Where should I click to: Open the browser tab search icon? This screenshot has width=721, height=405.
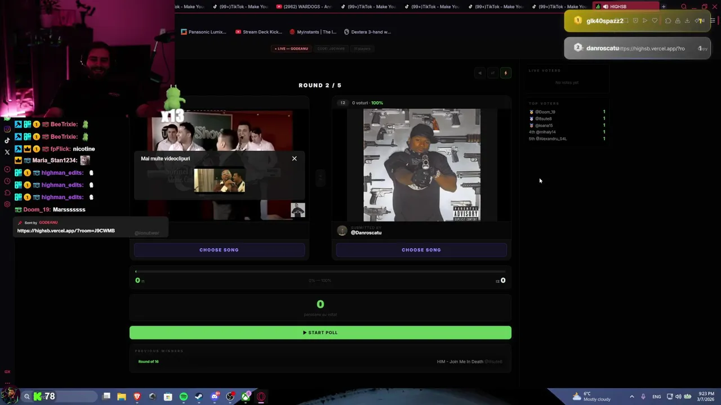[x=684, y=7]
